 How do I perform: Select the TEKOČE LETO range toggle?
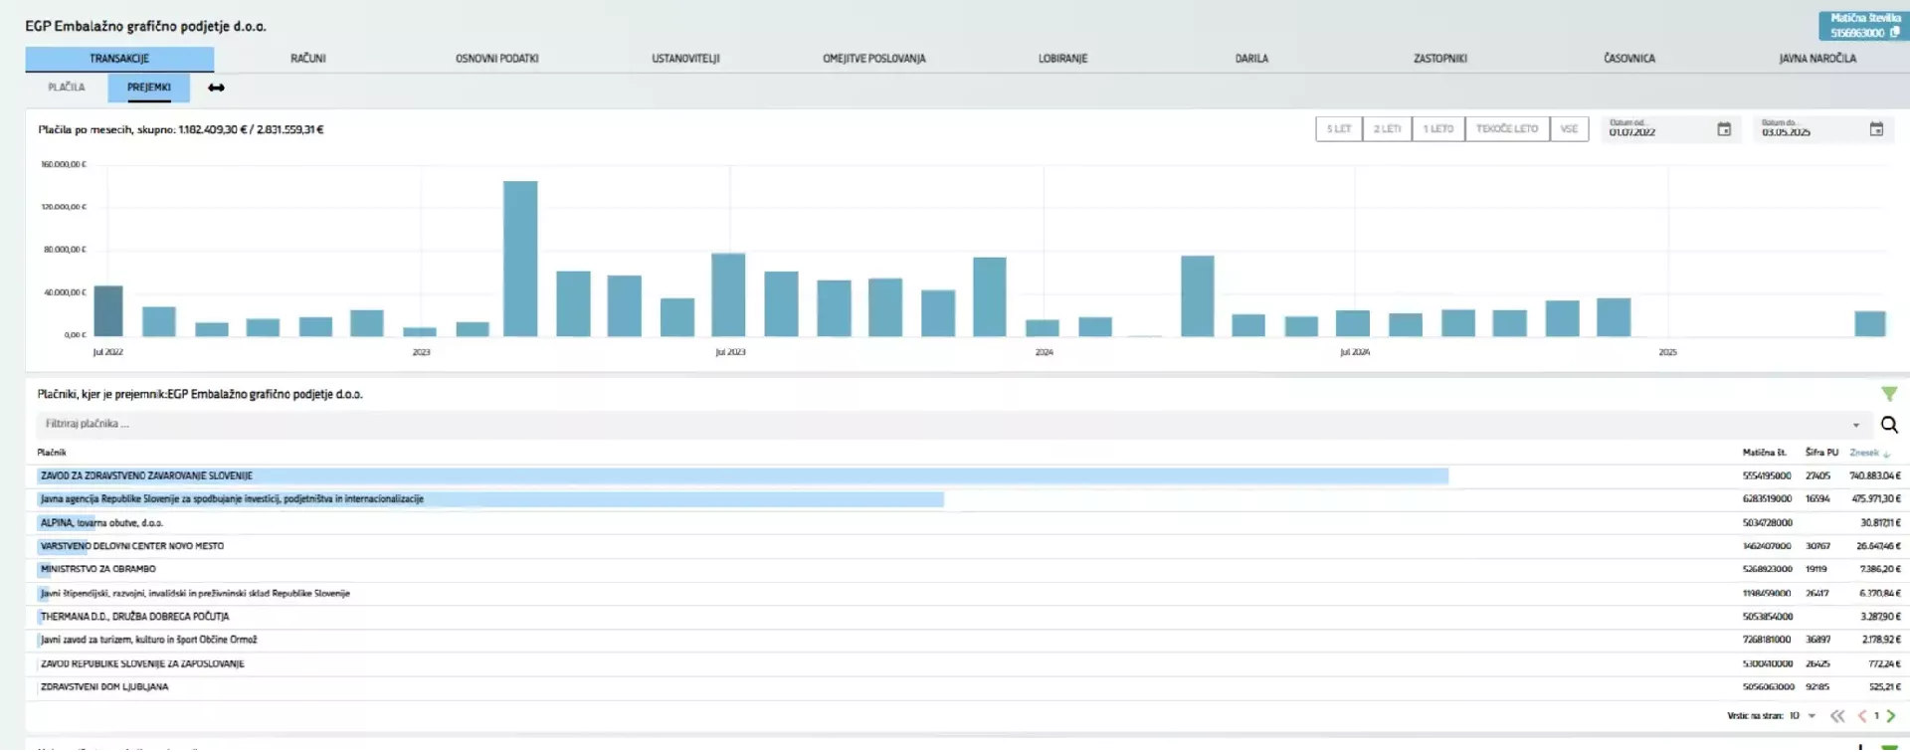[1506, 129]
